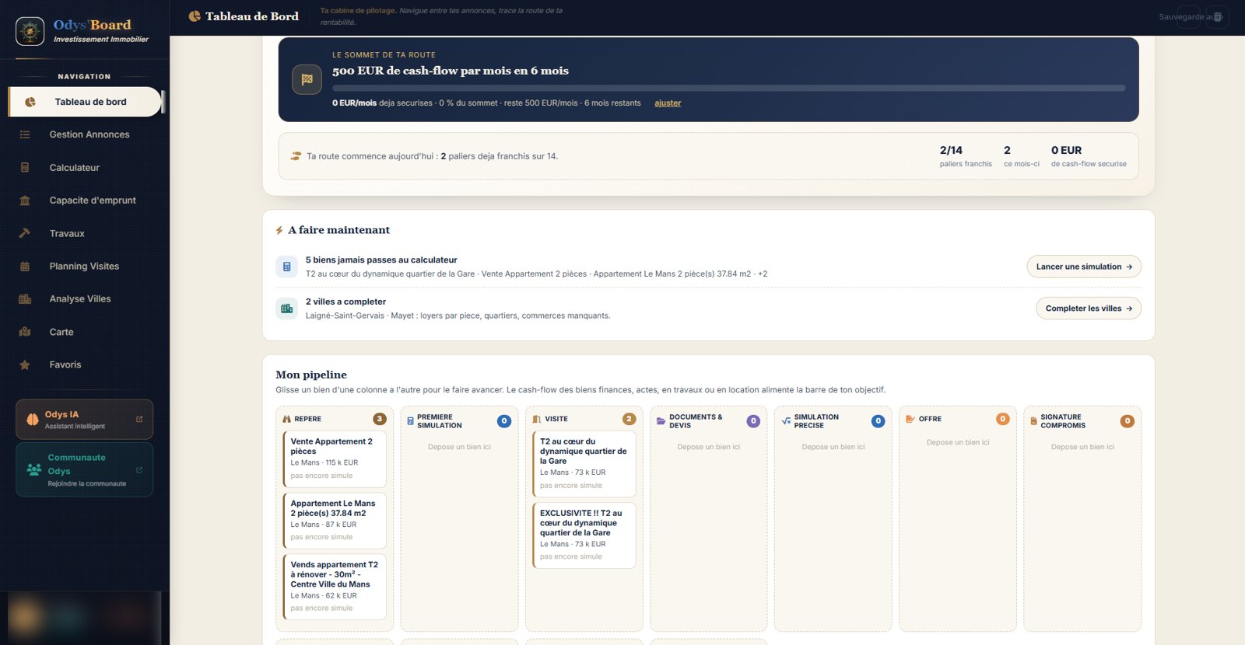
Task: Click the 'Completer les villes' button
Action: [1089, 309]
